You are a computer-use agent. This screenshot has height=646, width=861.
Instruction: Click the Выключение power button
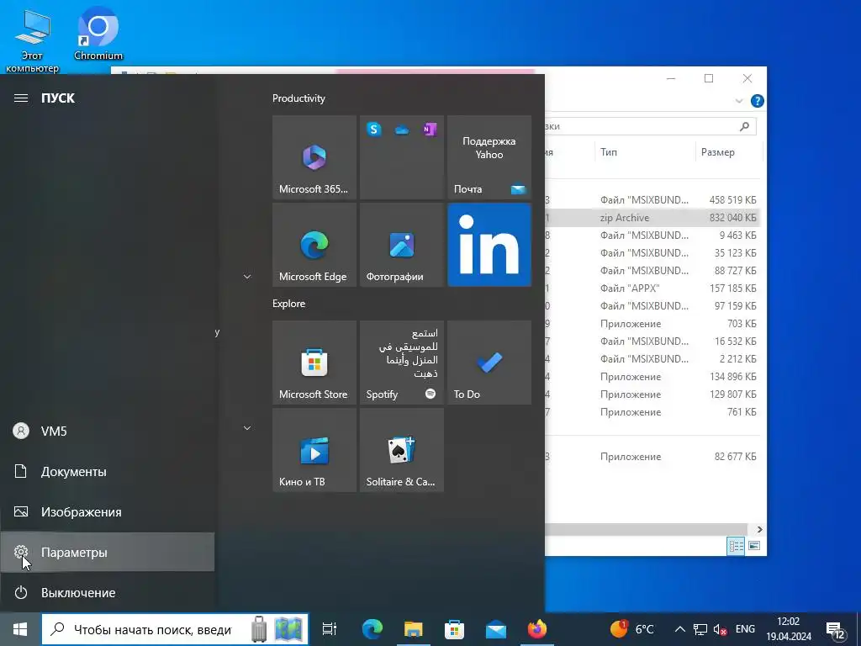tap(107, 593)
